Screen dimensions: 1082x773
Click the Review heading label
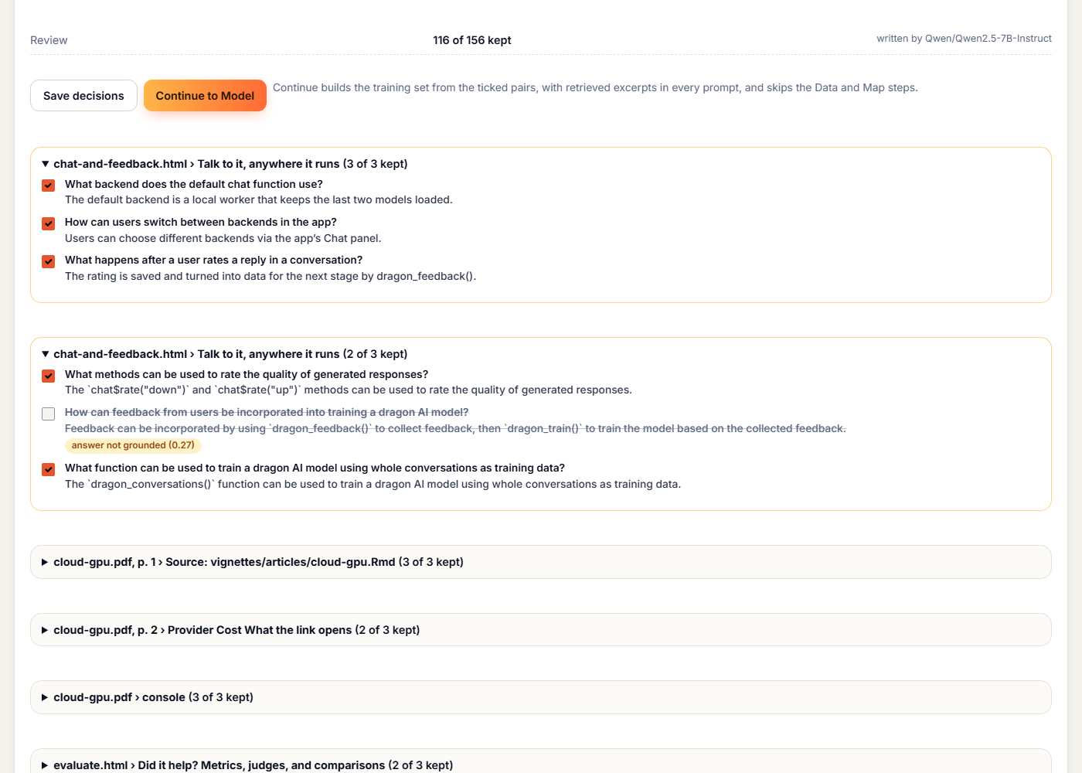click(49, 40)
